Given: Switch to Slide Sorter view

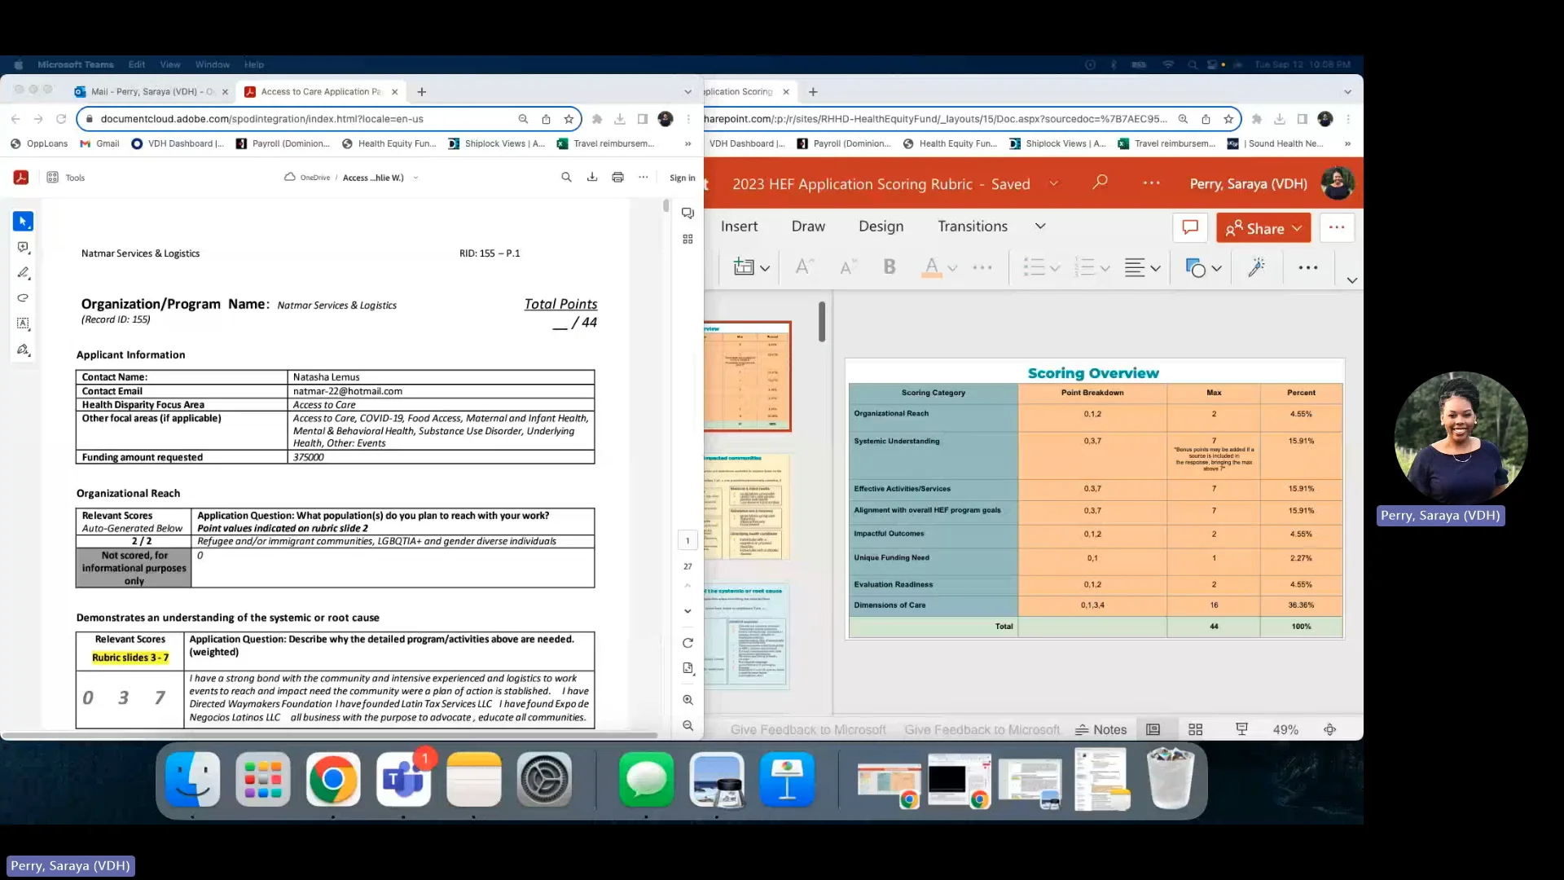Looking at the screenshot, I should coord(1195,728).
